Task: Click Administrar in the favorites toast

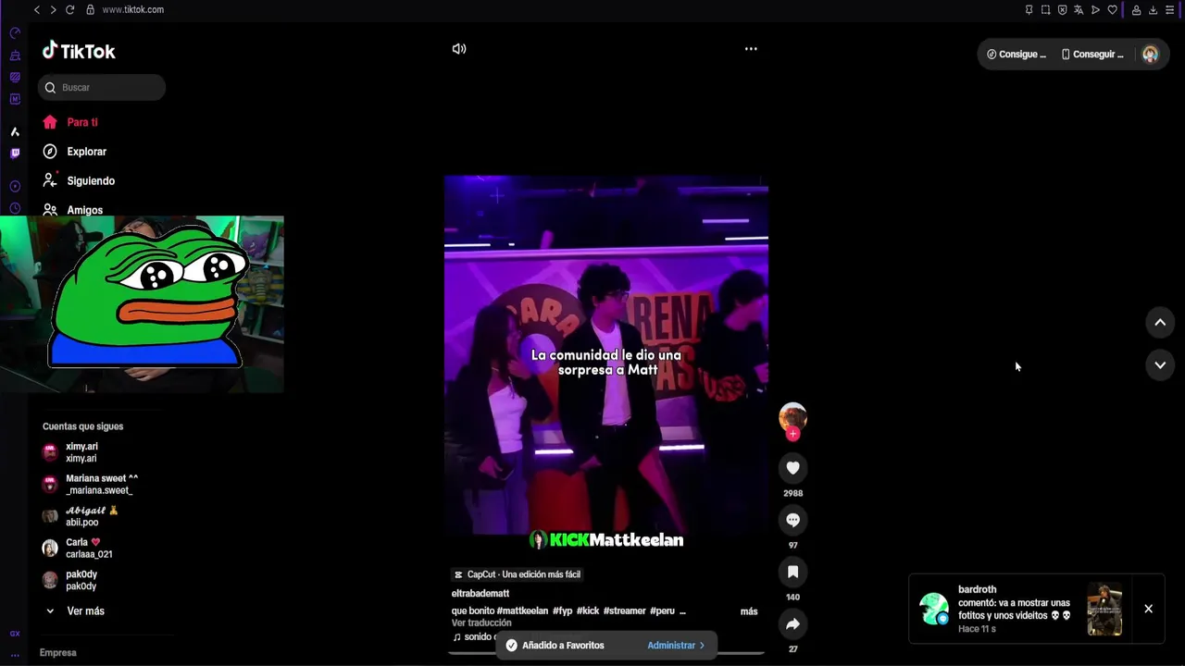Action: (676, 646)
